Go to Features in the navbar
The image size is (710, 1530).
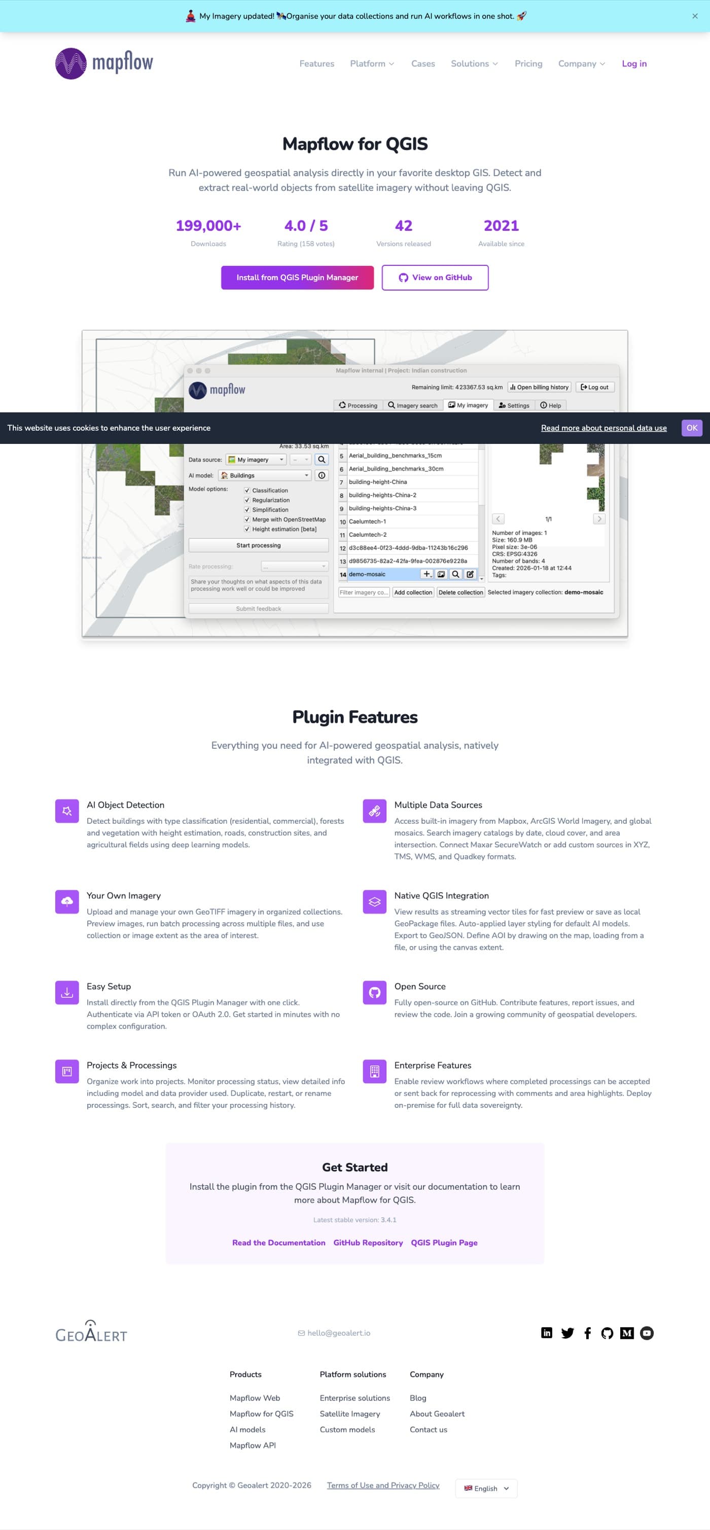(317, 63)
